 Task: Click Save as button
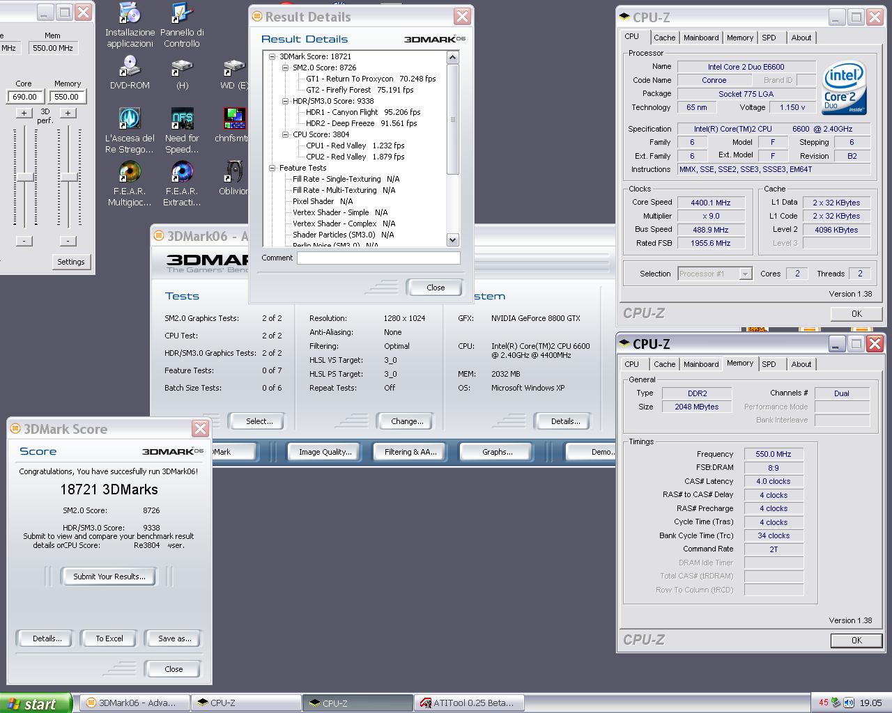(174, 638)
